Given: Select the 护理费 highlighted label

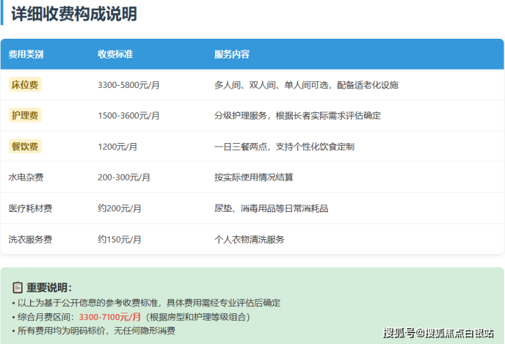Looking at the screenshot, I should (x=25, y=115).
